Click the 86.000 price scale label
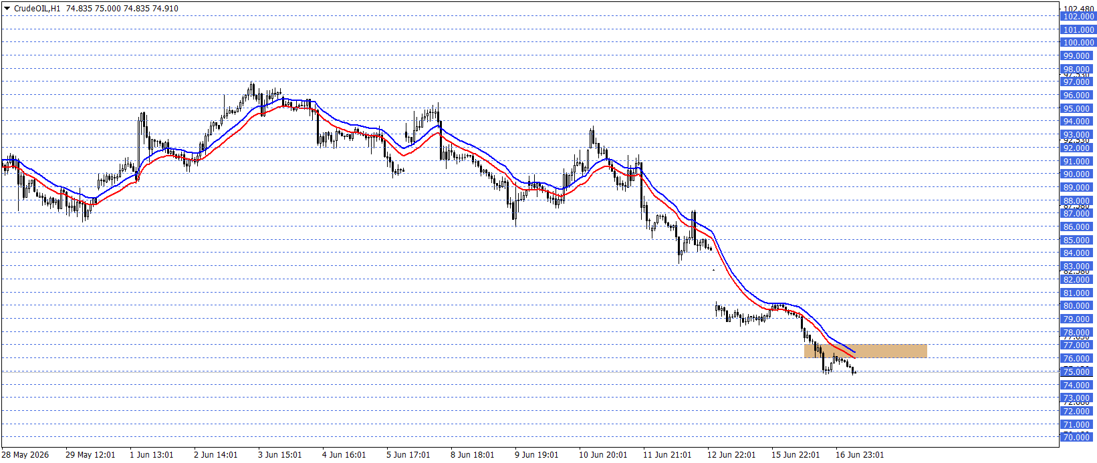 (1078, 227)
